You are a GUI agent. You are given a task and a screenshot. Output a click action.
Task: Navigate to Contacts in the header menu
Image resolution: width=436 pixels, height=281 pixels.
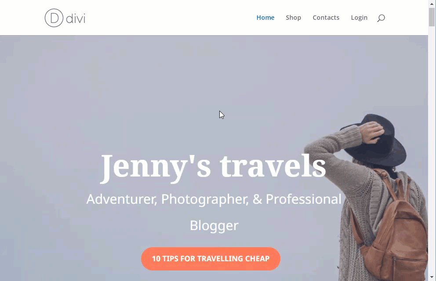coord(326,18)
